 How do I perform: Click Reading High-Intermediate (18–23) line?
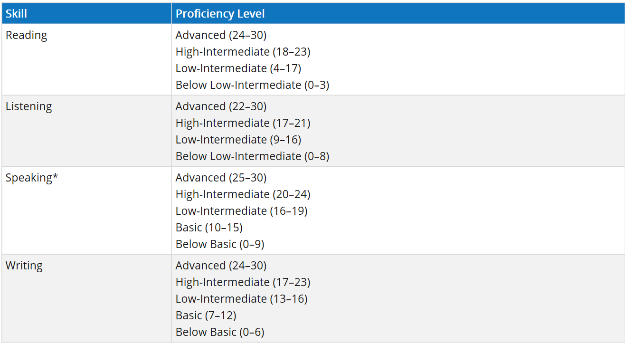click(x=243, y=52)
